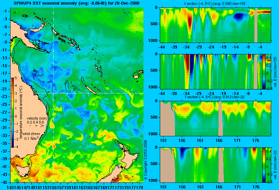Click the 'velocity (m/s)' legend text
The width and height of the screenshot is (279, 190).
click(x=37, y=118)
